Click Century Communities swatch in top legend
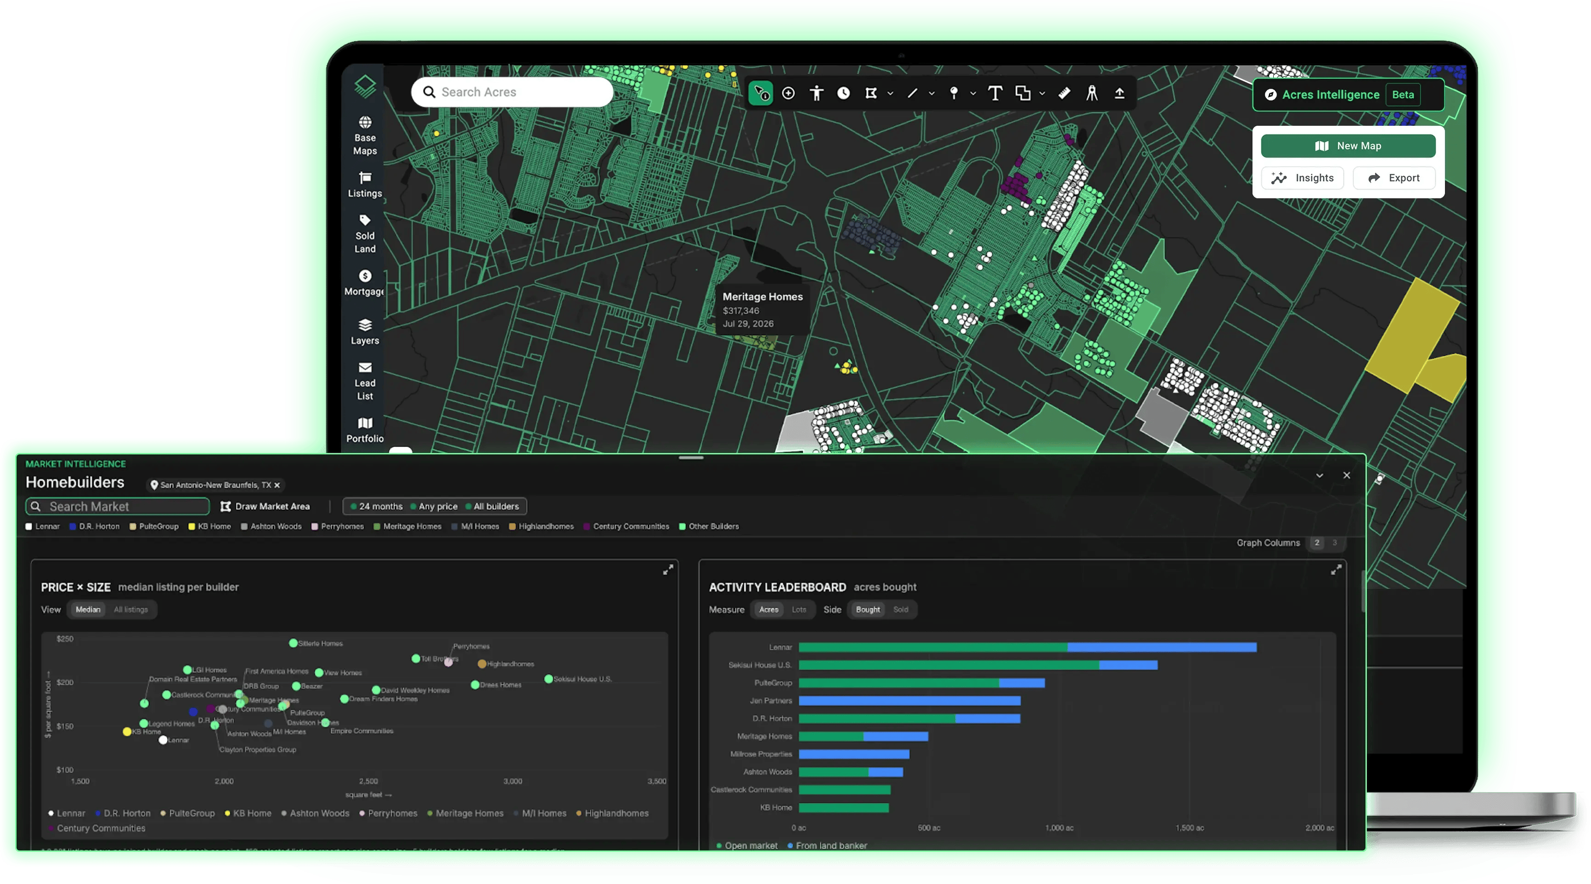This screenshot has height=884, width=1591. (587, 526)
